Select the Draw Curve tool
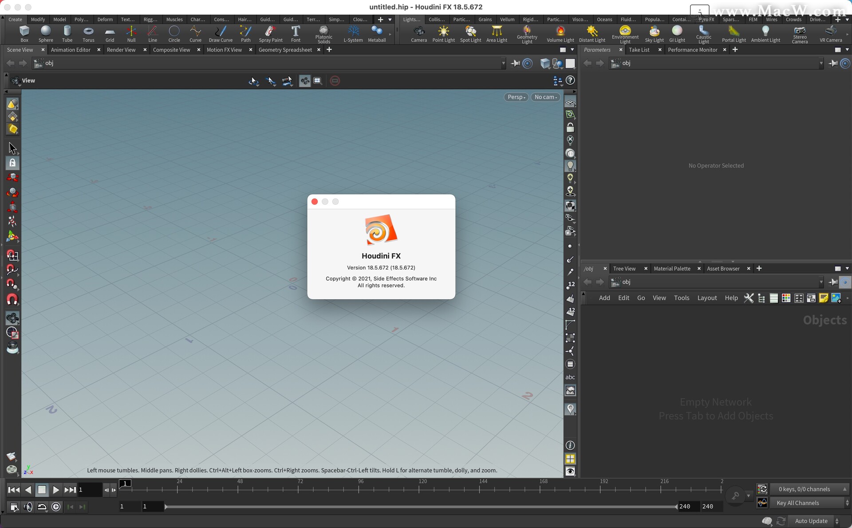Image resolution: width=852 pixels, height=528 pixels. (221, 34)
